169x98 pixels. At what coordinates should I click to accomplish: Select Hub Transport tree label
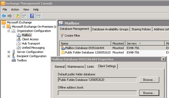click(x=31, y=43)
